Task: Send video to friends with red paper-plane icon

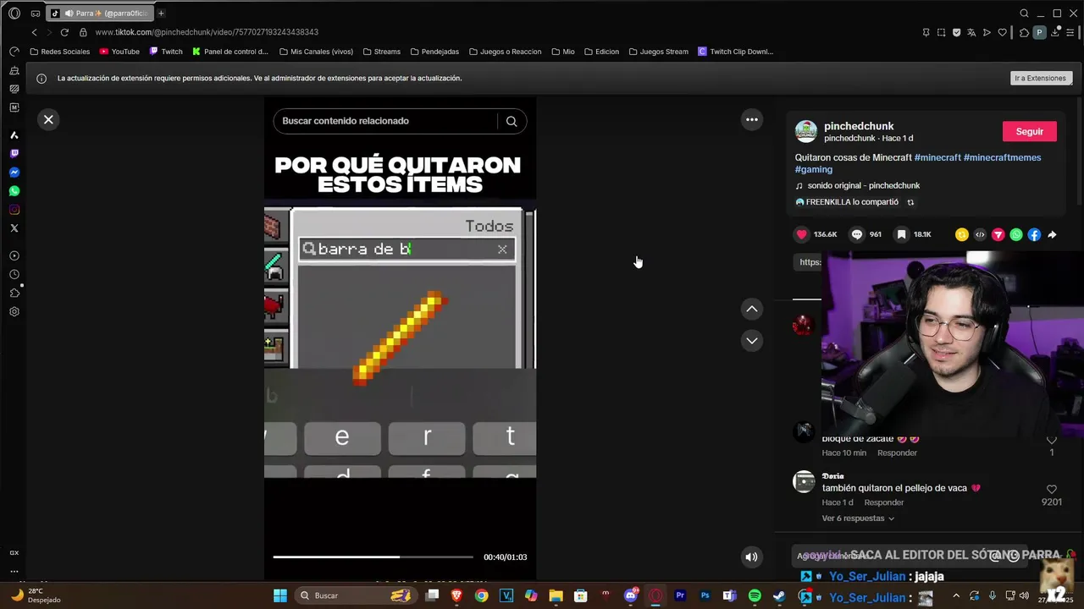Action: pos(998,234)
